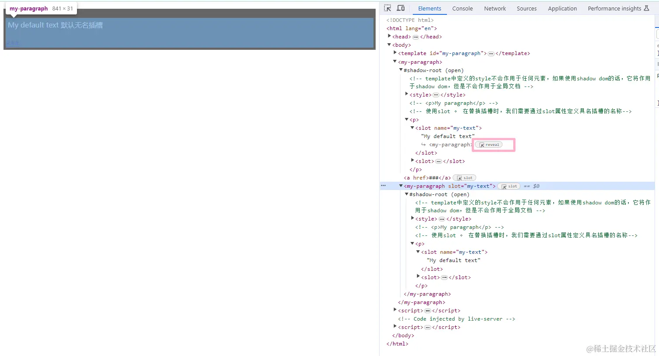Select the Sources tab
The height and width of the screenshot is (356, 659).
[527, 8]
